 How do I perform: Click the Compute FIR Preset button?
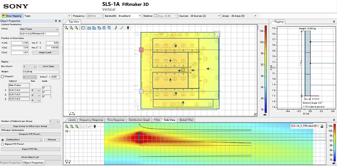point(31,134)
